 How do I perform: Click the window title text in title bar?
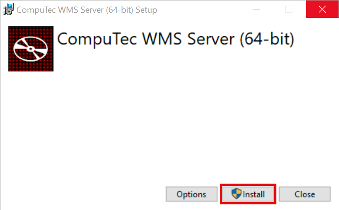click(x=87, y=10)
